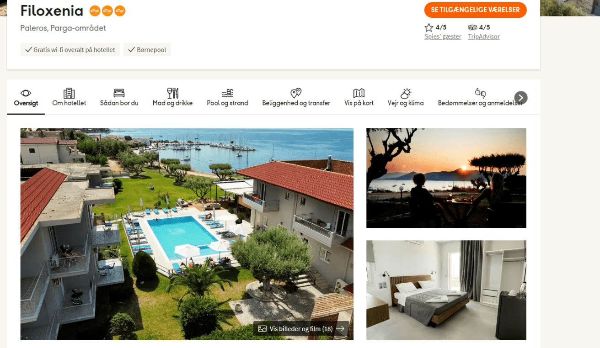Click Gratis wi-fi overalt på hotellet tag
Image resolution: width=600 pixels, height=348 pixels.
click(x=70, y=50)
